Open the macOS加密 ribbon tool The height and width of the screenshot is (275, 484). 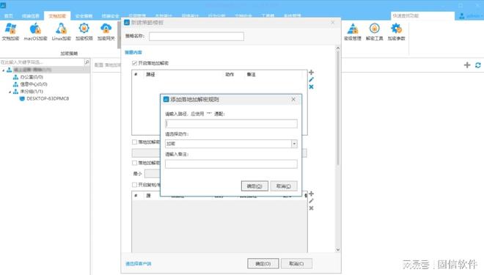click(x=35, y=32)
